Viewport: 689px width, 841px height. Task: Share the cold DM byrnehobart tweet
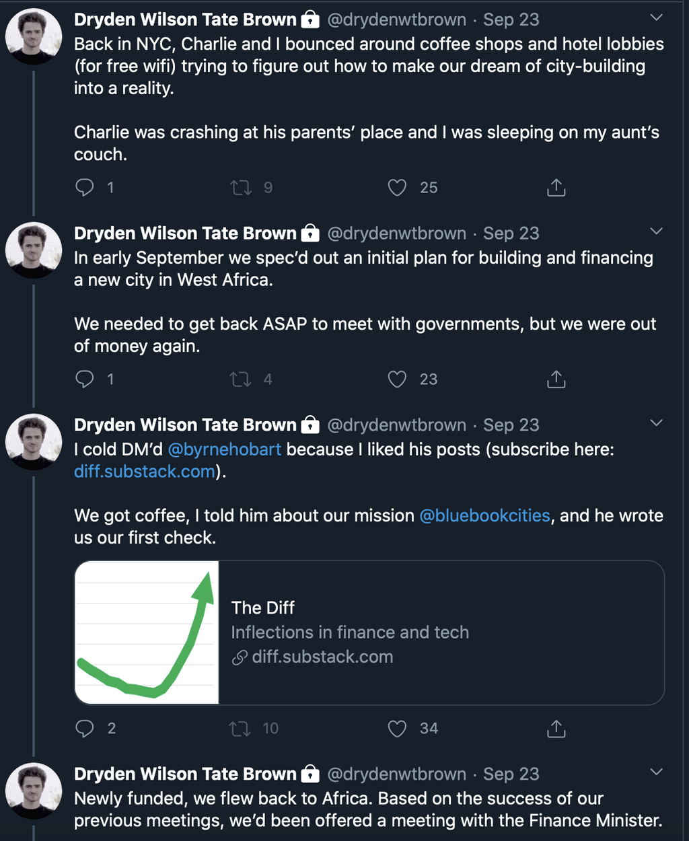(x=556, y=728)
